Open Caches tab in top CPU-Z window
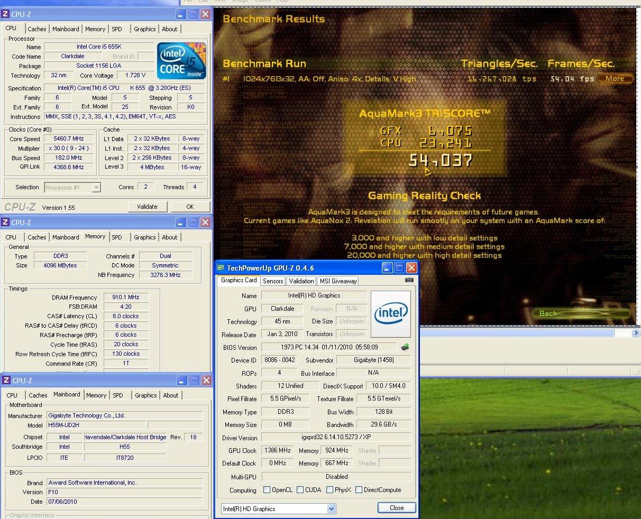 coord(37,29)
